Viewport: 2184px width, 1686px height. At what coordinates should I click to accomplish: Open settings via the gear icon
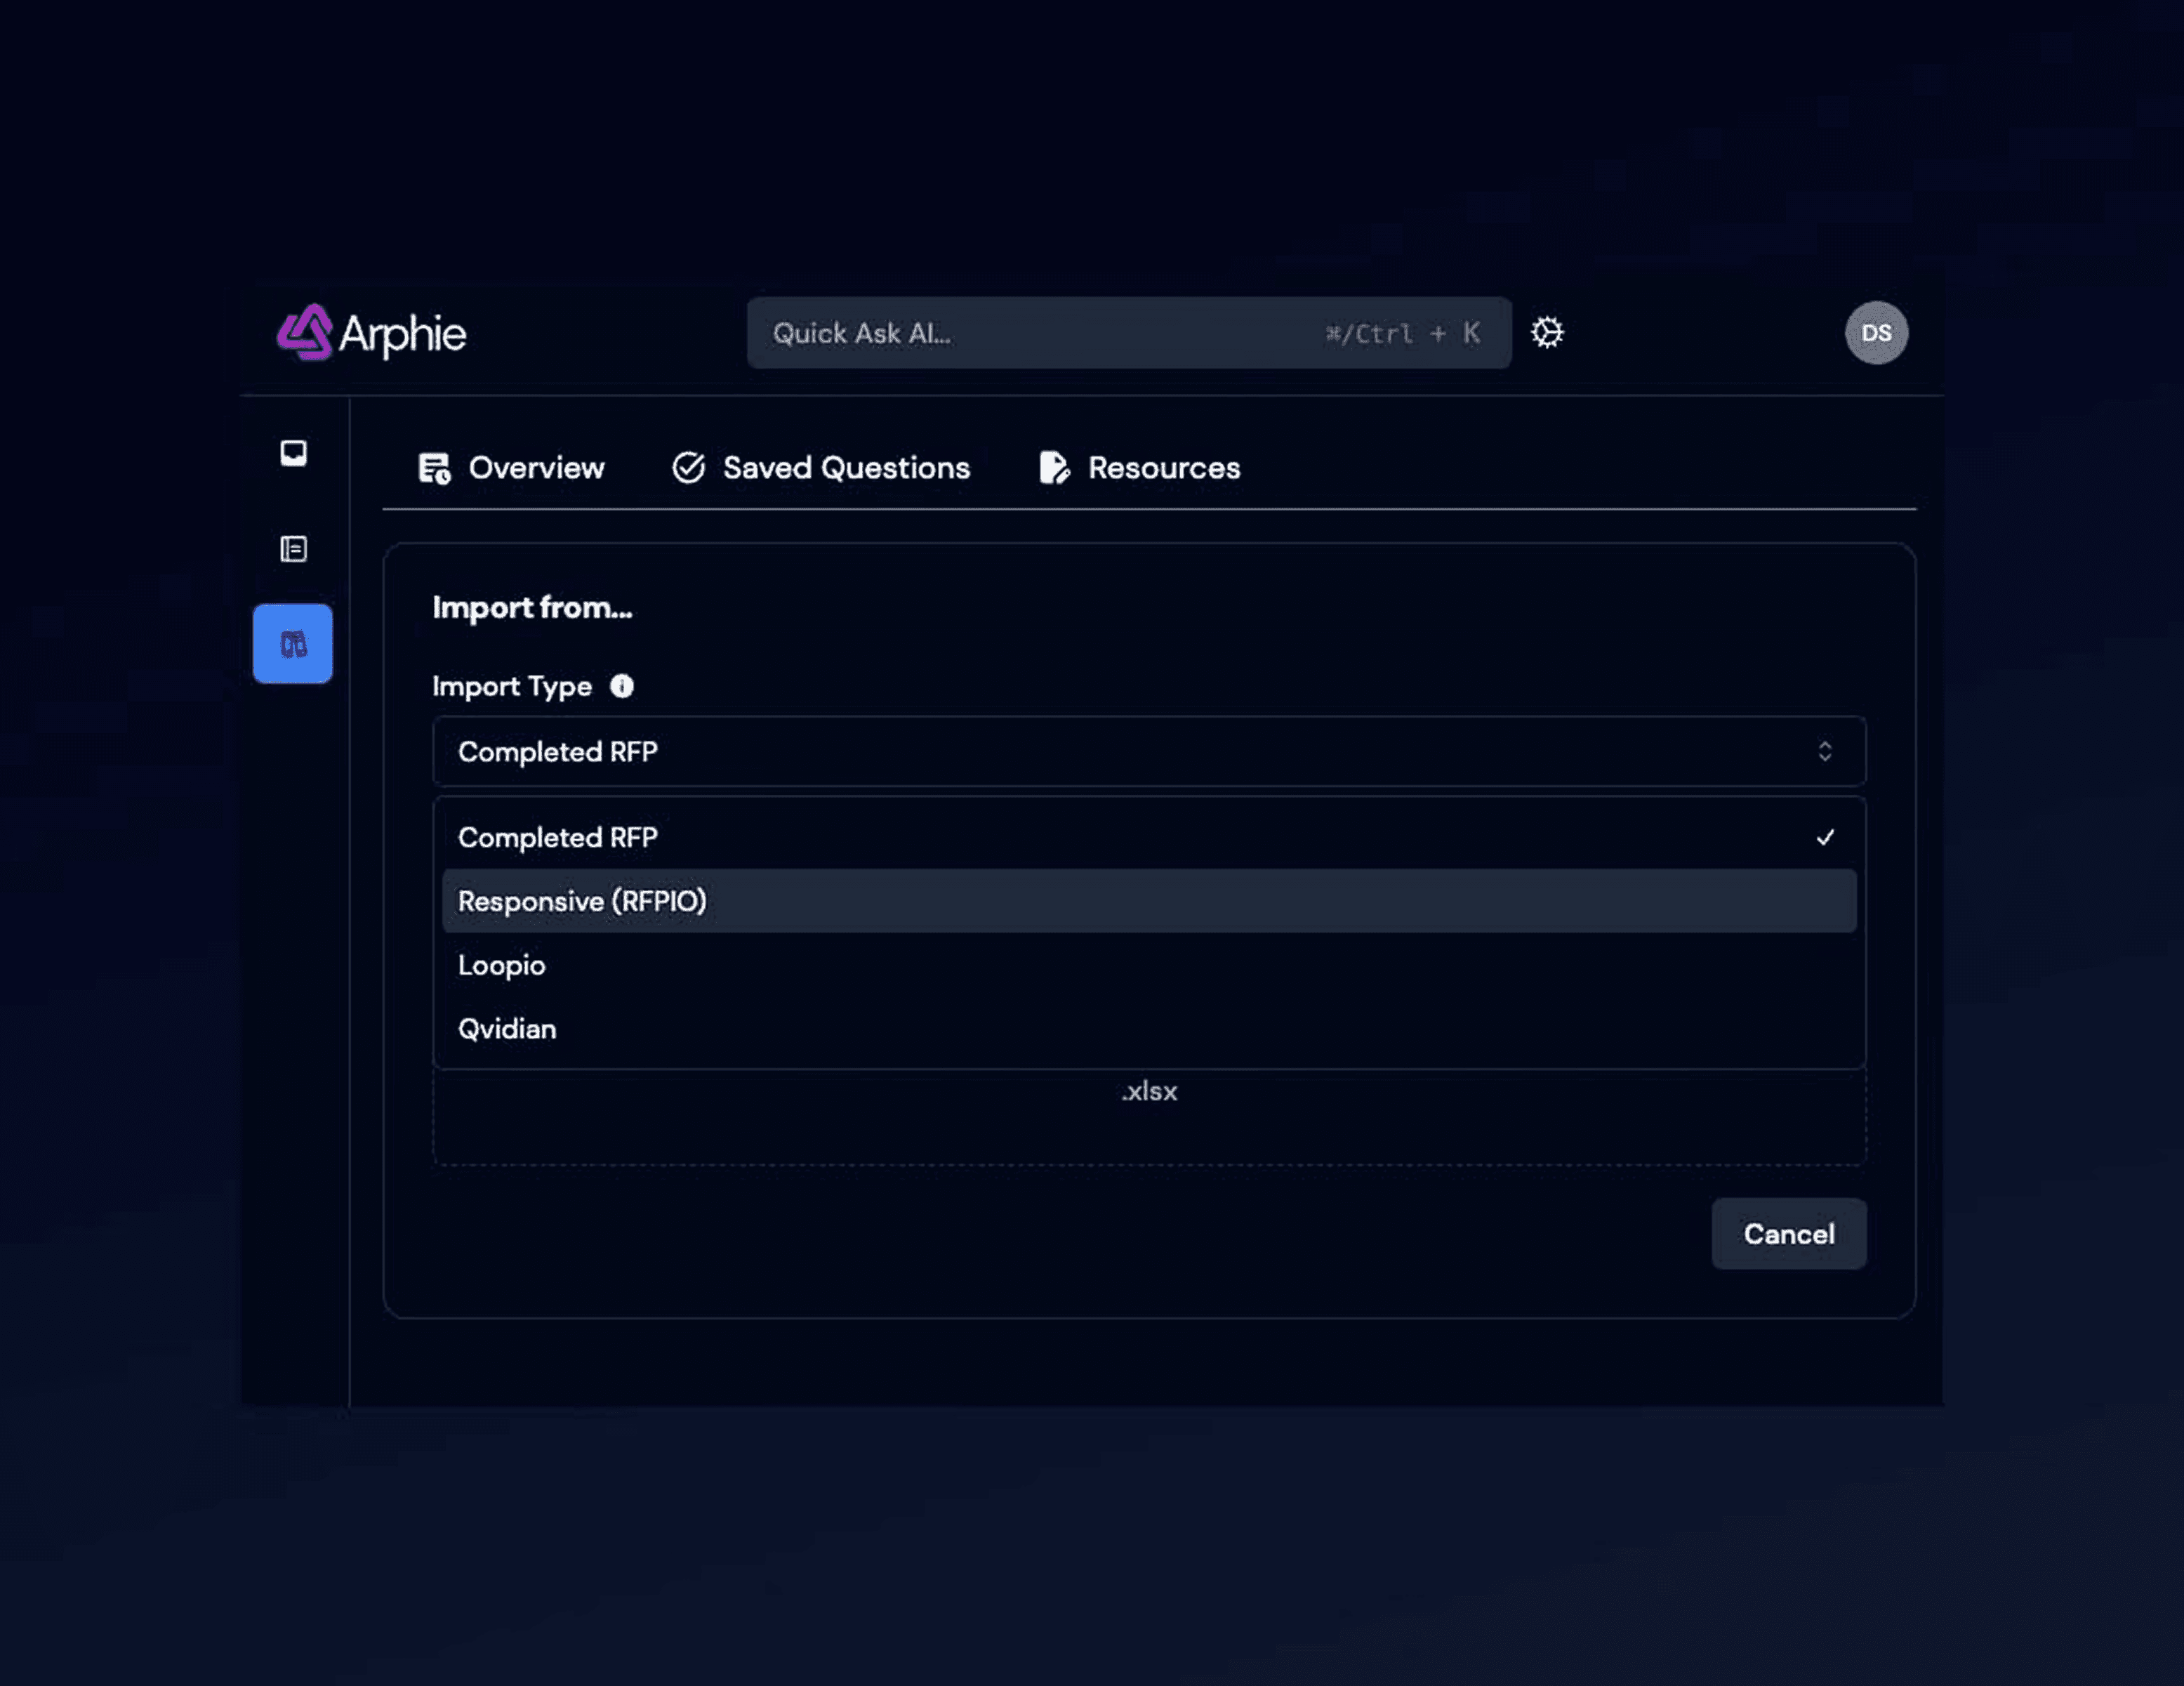coord(1547,333)
